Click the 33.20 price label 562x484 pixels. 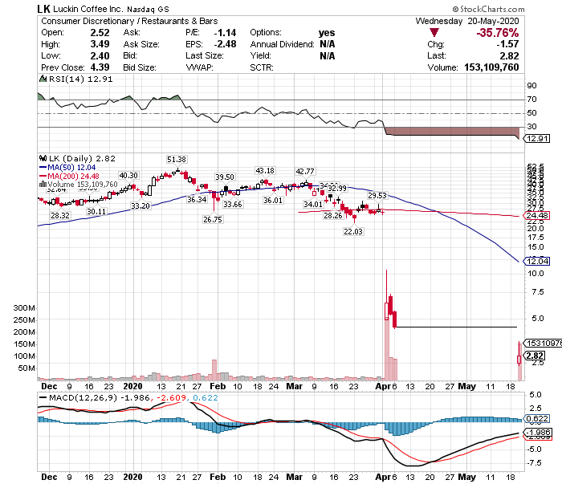tap(140, 205)
